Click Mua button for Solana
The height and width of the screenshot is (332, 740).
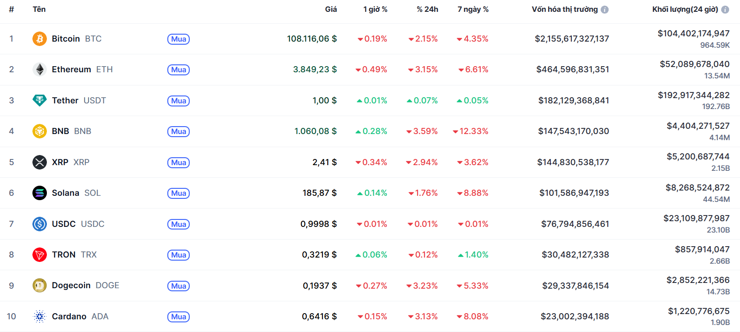(179, 193)
